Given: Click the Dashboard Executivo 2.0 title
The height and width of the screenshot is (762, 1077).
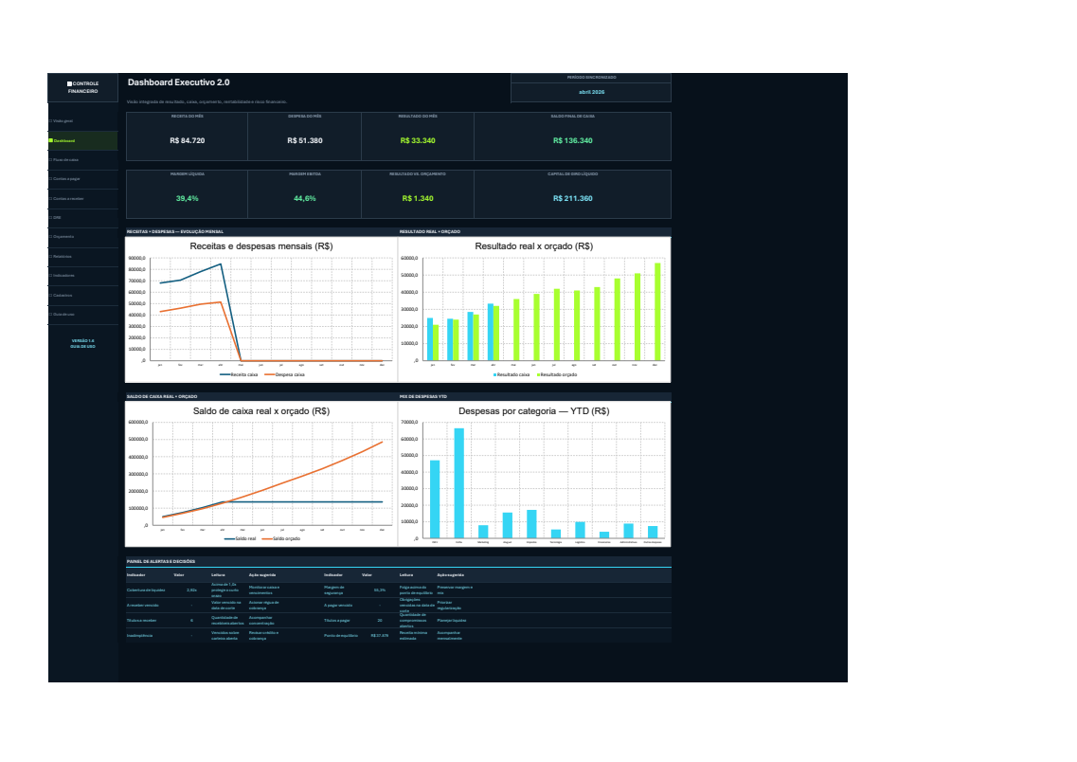Looking at the screenshot, I should 179,82.
